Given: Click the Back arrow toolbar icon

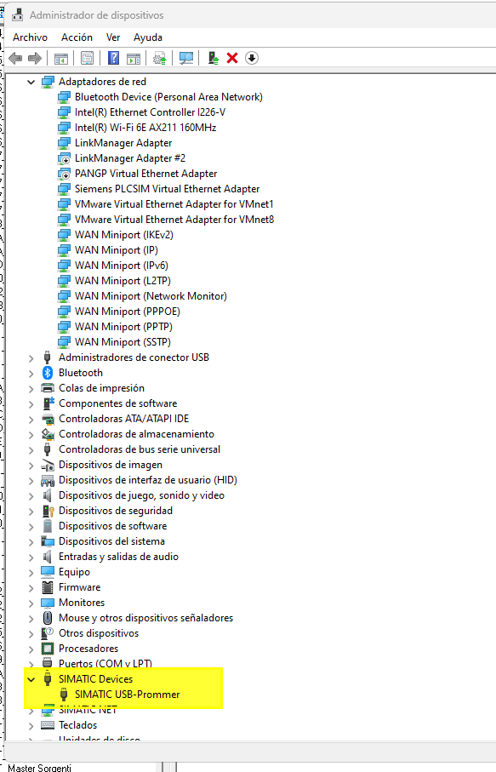Looking at the screenshot, I should [x=15, y=58].
